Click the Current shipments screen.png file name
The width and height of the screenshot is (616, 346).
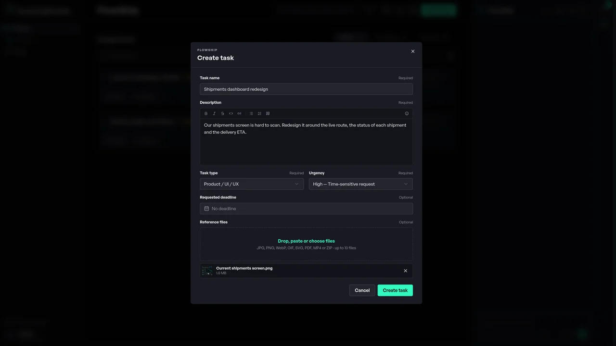(x=244, y=268)
